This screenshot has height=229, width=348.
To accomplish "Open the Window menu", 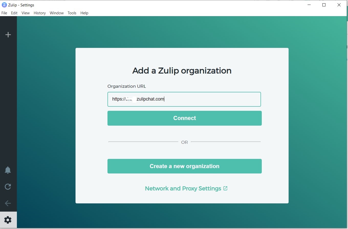I will tap(57, 13).
